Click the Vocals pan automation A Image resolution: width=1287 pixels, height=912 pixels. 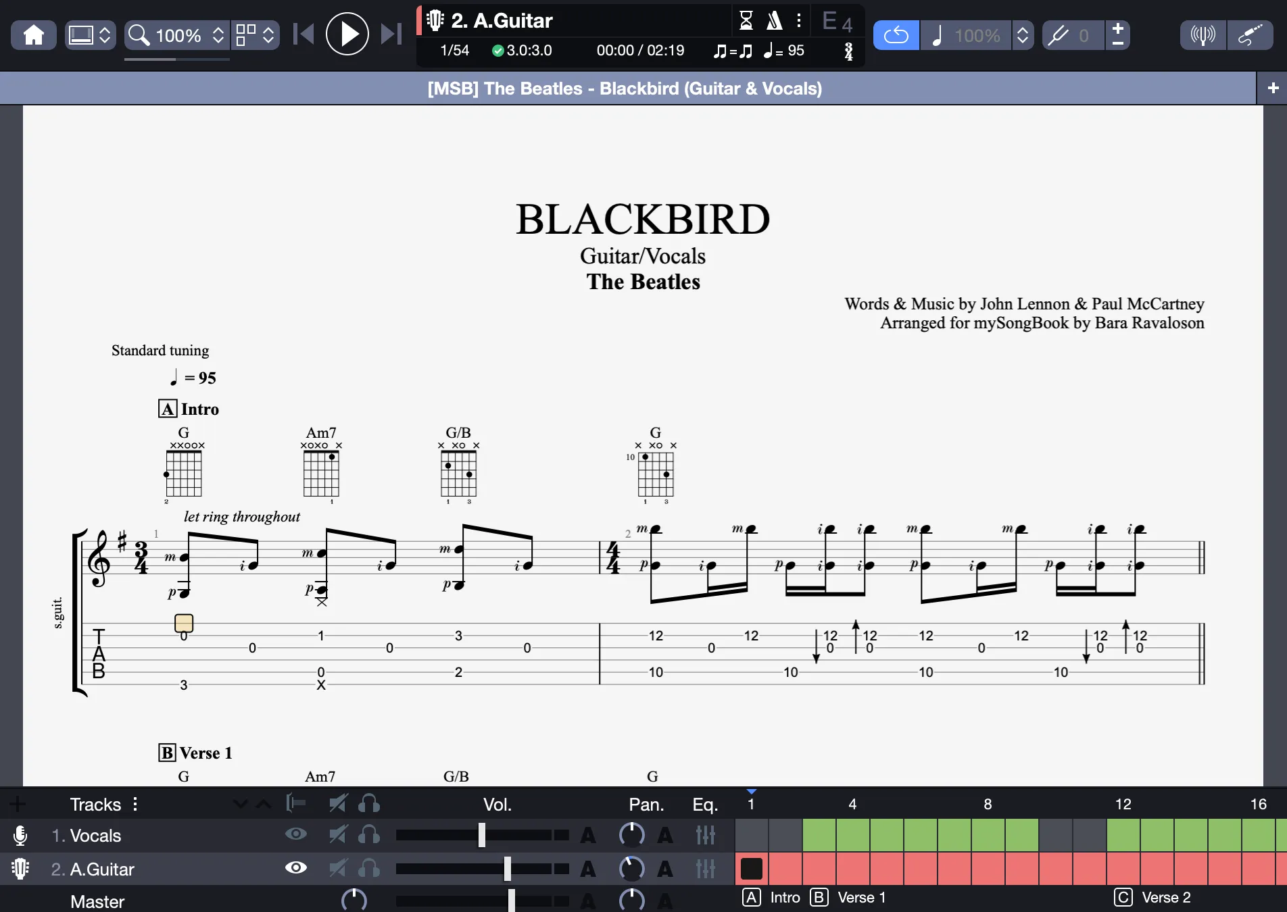click(x=665, y=836)
